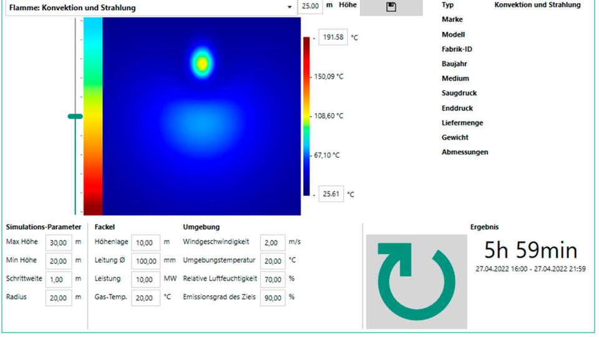Click the 150,09 °C scale label
Image resolution: width=599 pixels, height=337 pixels.
pos(329,77)
